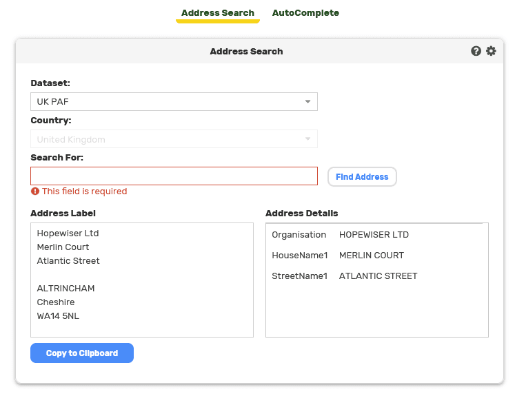Click the StreetName1 row in Address Details
Screen dimensions: 515x394
345,276
